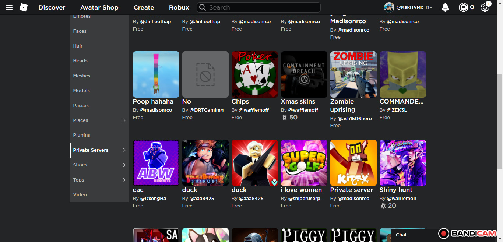The image size is (503, 242).
Task: Click the Bandicam record icon
Action: 444,234
